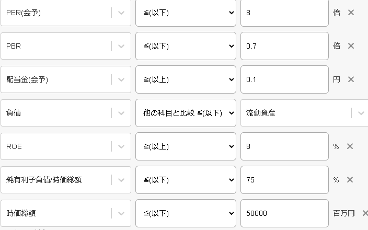Remove the 配当金(会予) filter row

pyautogui.click(x=351, y=79)
